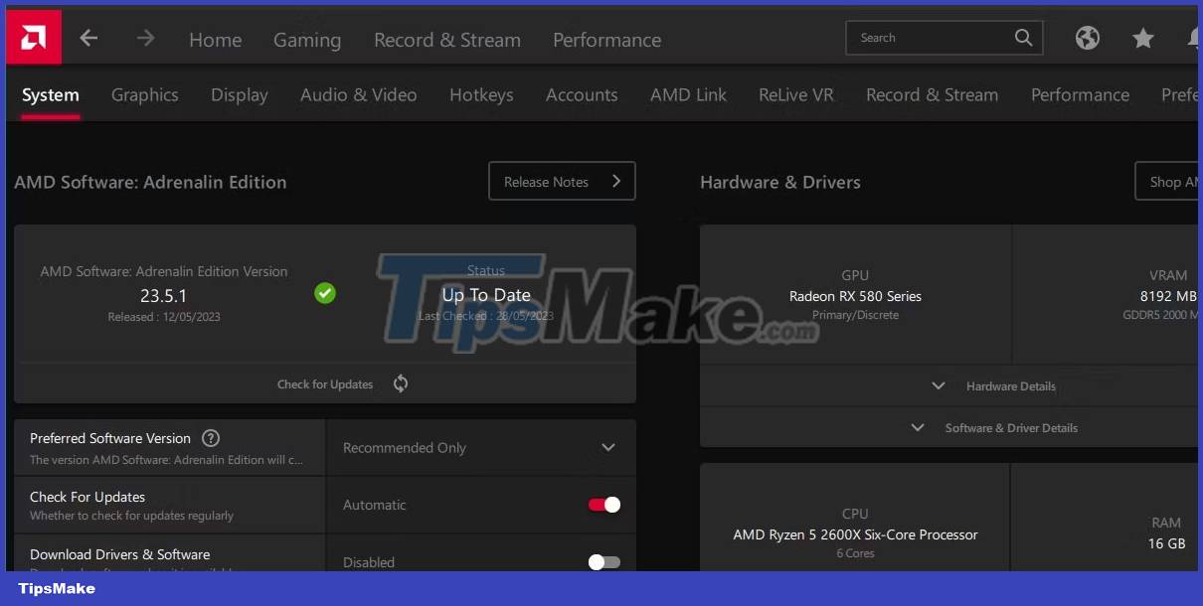Image resolution: width=1203 pixels, height=606 pixels.
Task: Click the search magnifier icon
Action: pos(1023,38)
